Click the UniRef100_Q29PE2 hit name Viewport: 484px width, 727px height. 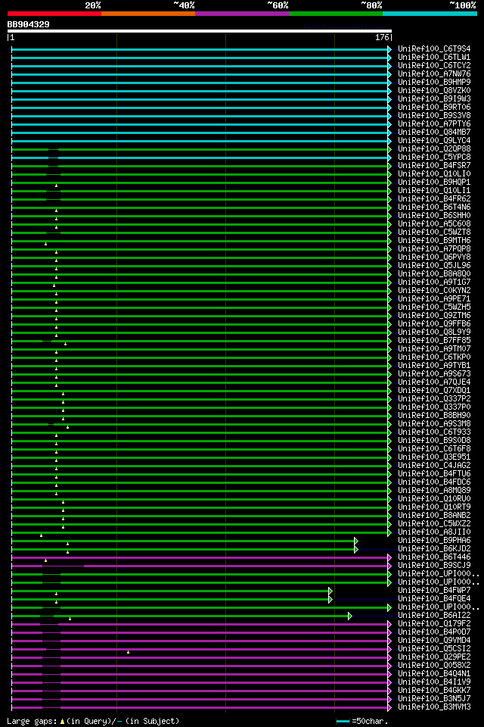tap(434, 658)
